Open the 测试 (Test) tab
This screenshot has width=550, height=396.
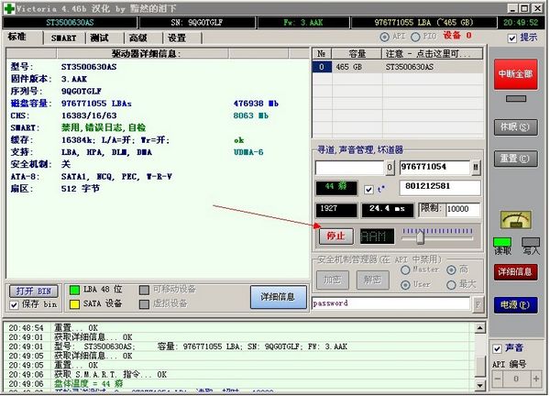coord(100,38)
